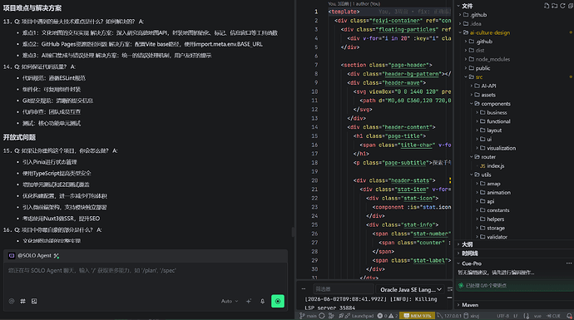This screenshot has width=574, height=320.
Task: Click the notification bell in status bar
Action: pyautogui.click(x=569, y=316)
